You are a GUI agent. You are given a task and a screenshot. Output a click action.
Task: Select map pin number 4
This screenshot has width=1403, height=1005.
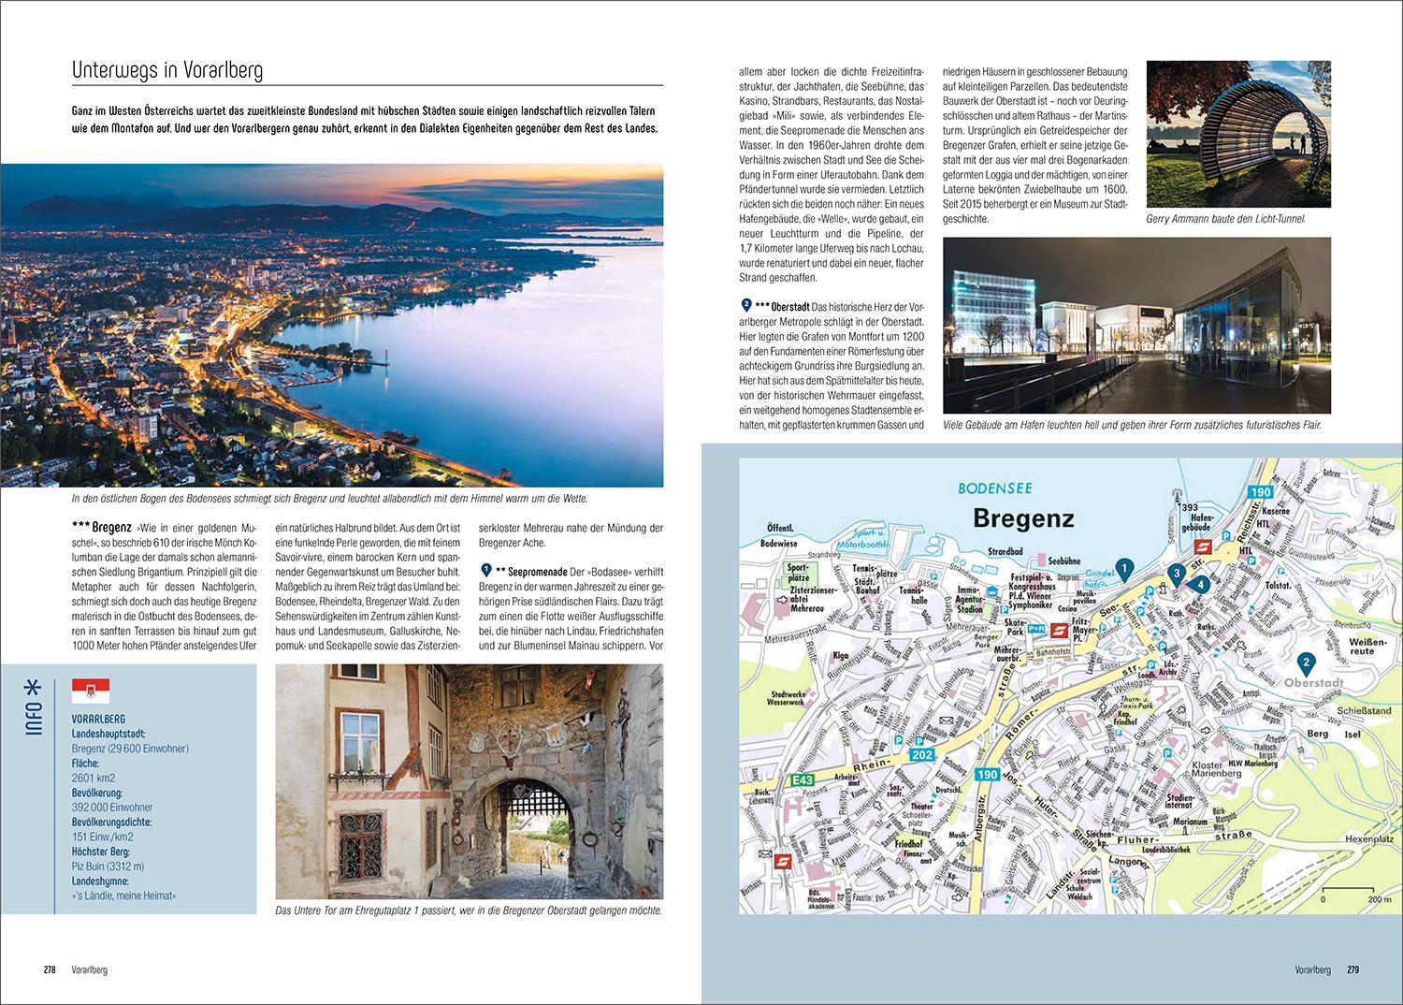[1200, 584]
